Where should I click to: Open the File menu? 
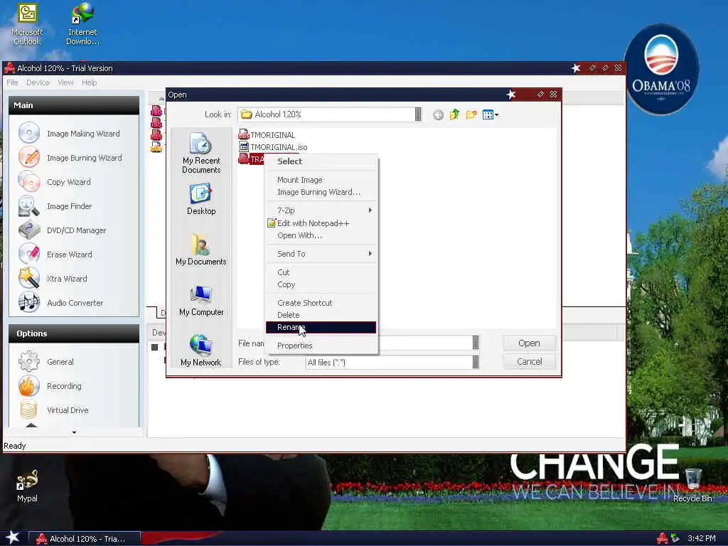pyautogui.click(x=12, y=82)
